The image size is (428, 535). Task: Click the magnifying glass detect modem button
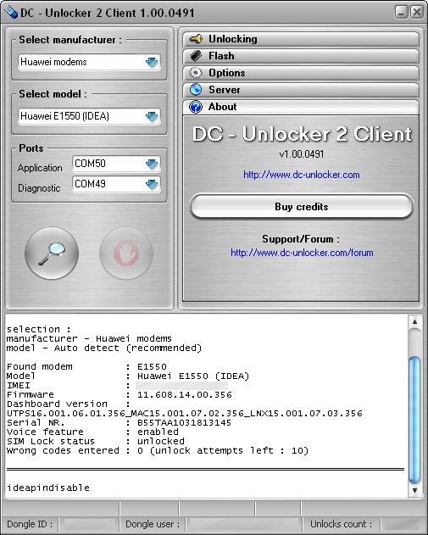pyautogui.click(x=52, y=254)
